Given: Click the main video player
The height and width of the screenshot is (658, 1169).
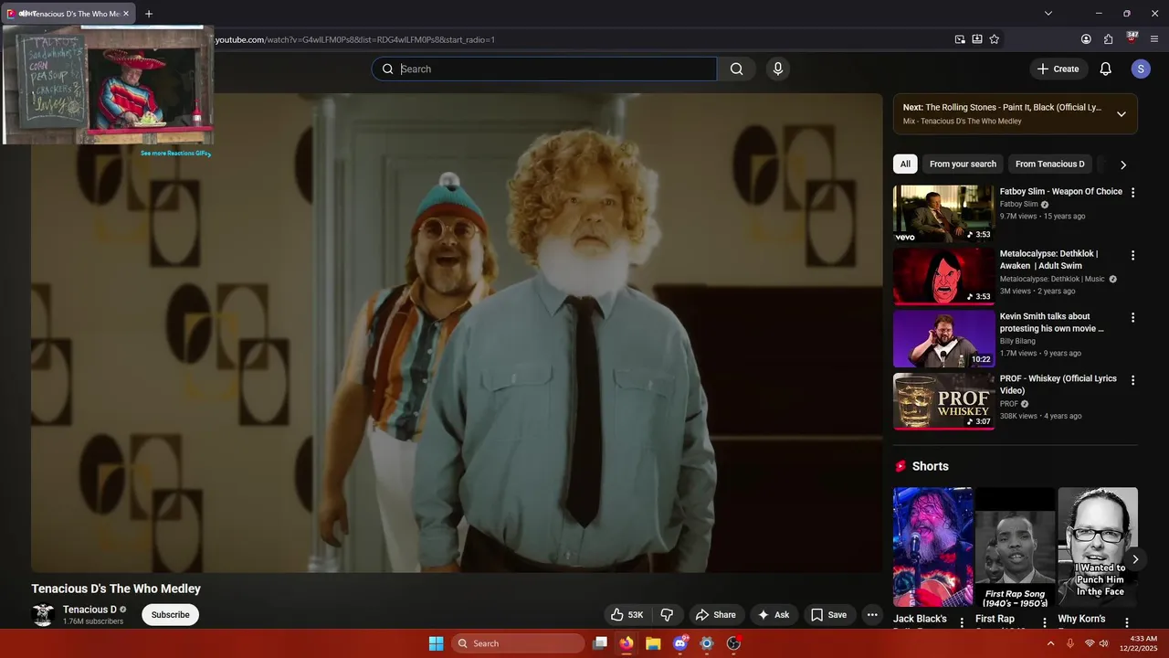Looking at the screenshot, I should pyautogui.click(x=457, y=333).
